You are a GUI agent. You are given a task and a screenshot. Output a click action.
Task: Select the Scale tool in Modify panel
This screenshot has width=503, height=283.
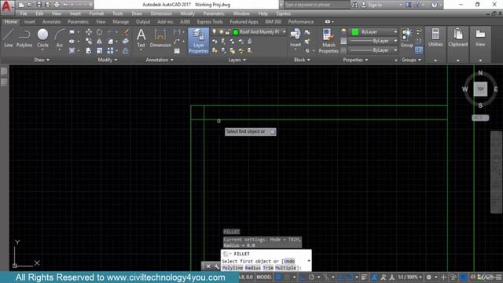(100, 50)
